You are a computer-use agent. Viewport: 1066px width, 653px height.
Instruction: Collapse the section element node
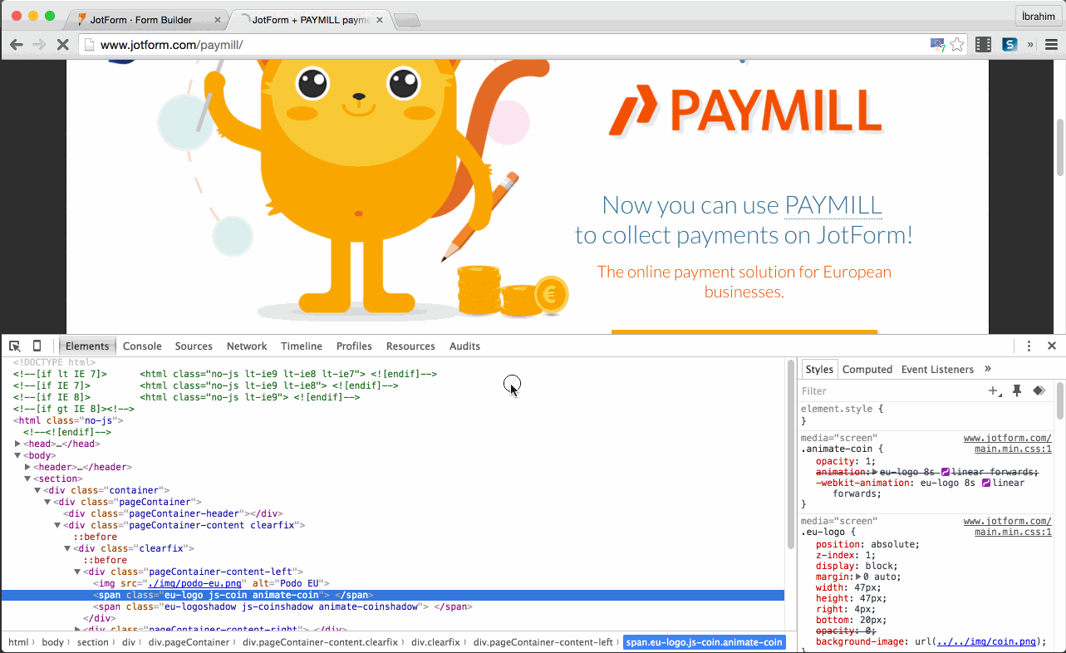point(28,479)
